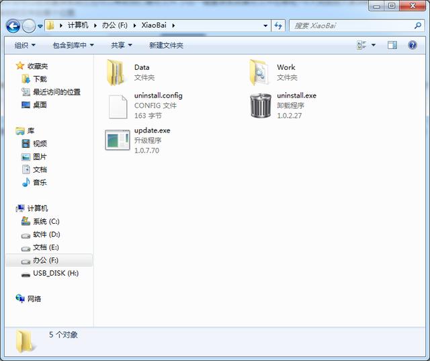Toggle the preview pane icon
The width and height of the screenshot is (430, 361).
click(392, 45)
